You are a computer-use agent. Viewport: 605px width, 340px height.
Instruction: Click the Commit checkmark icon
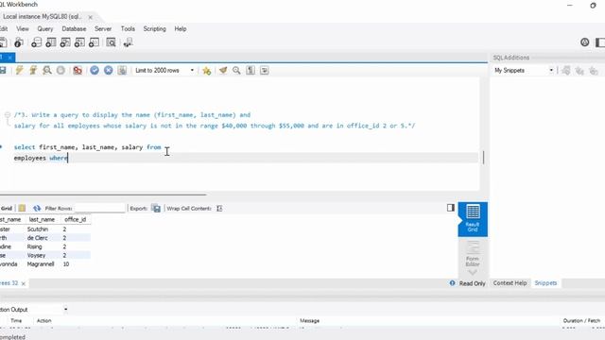tap(95, 70)
